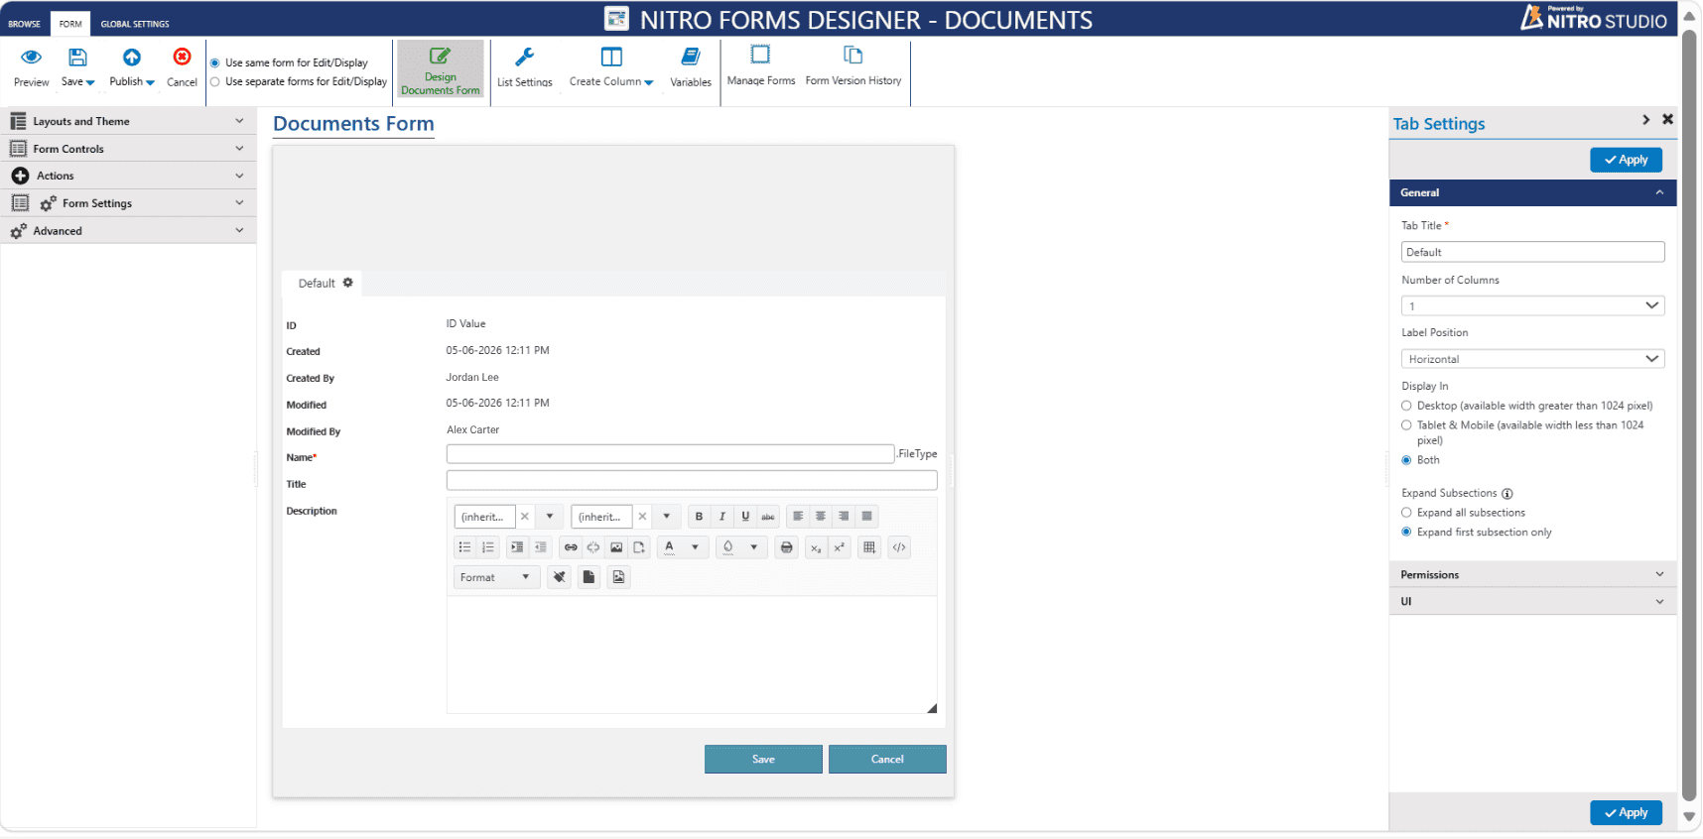
Task: Select Use separate forms for Edit/Display
Action: [x=214, y=82]
